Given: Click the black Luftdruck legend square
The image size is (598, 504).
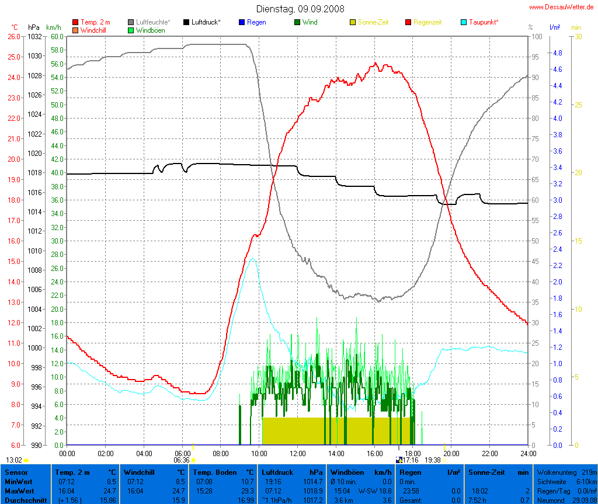Looking at the screenshot, I should [186, 22].
